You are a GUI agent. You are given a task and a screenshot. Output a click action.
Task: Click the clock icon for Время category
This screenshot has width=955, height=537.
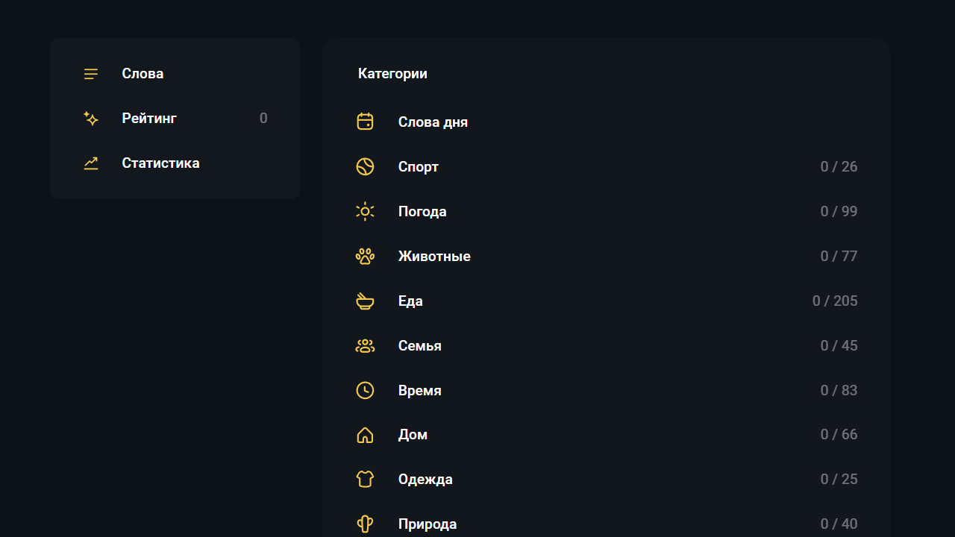365,390
